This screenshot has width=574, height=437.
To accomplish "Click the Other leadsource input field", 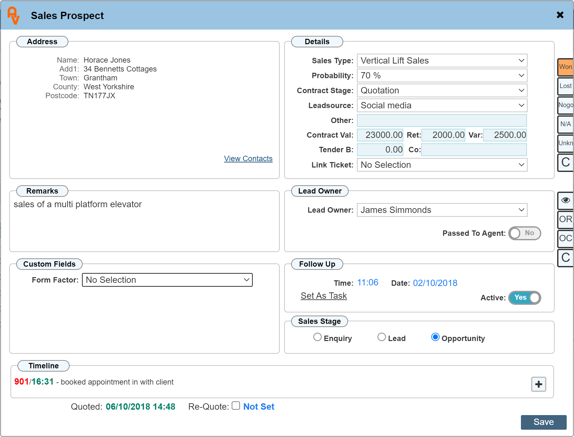I will pos(442,120).
